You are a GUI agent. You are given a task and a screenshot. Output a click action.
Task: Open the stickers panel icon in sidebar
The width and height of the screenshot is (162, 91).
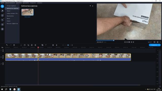[2, 25]
